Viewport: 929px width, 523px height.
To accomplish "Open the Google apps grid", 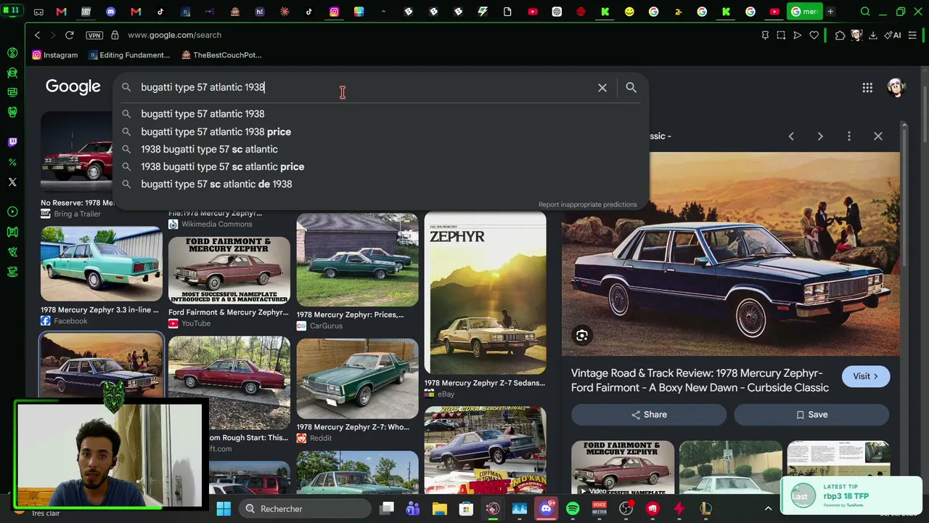I will (x=867, y=88).
